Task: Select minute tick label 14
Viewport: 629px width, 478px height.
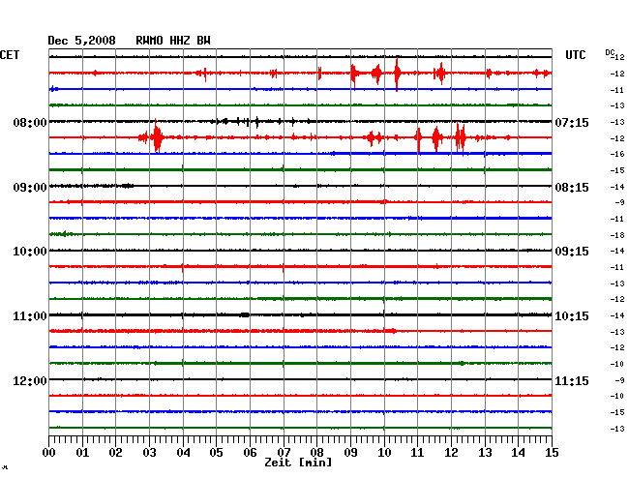Action: 519,453
